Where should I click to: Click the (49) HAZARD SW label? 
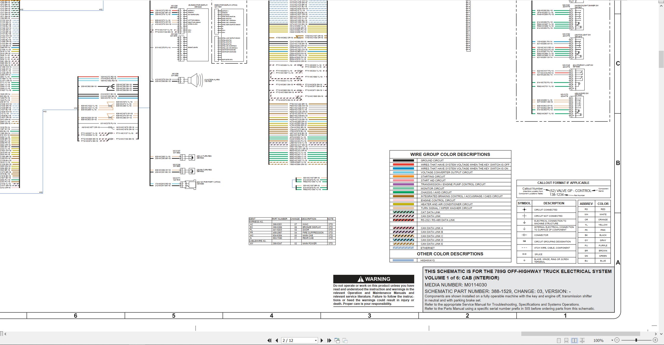point(582,94)
